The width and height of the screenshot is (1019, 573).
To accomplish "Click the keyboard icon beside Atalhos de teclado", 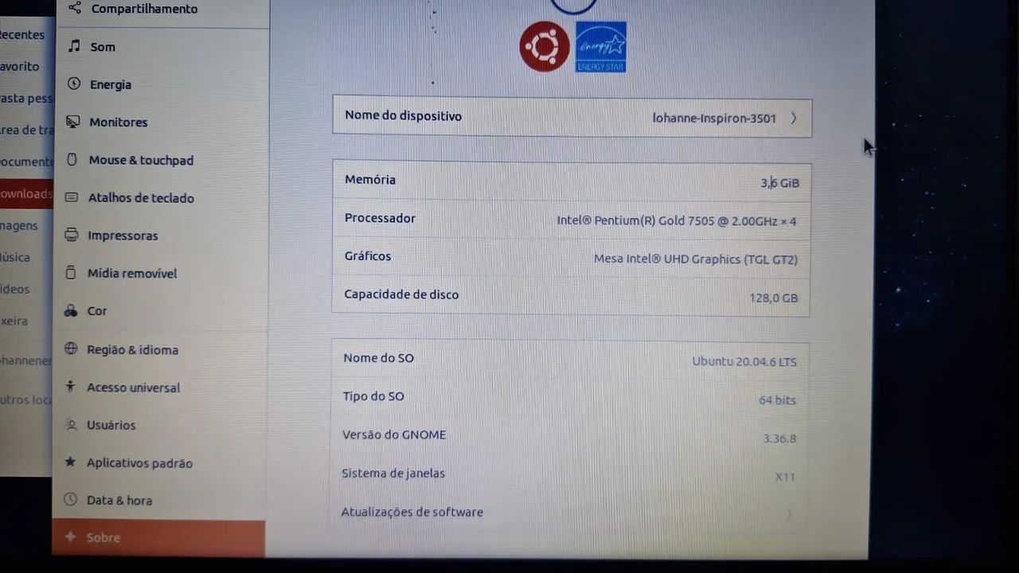I will [x=72, y=197].
